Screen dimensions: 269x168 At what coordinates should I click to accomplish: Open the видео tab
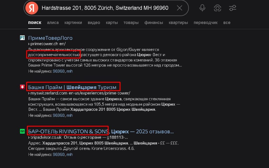pos(94,23)
